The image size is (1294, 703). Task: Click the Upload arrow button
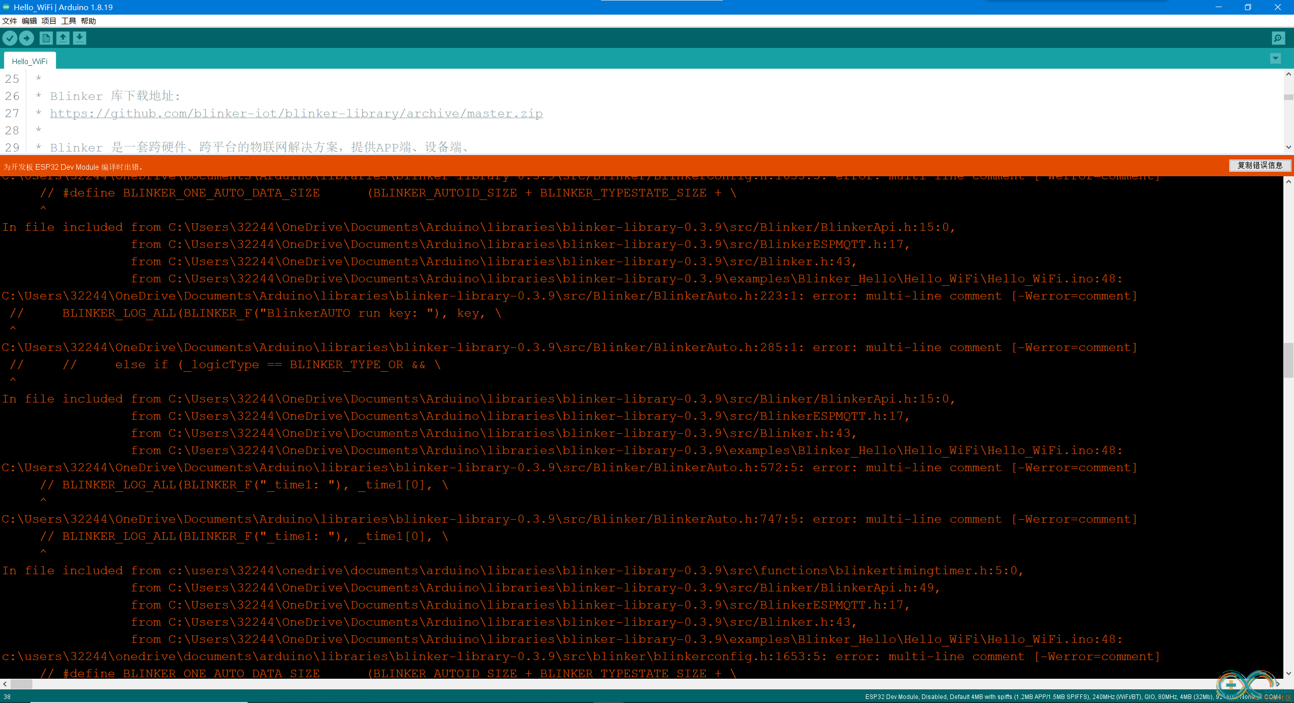pos(26,38)
